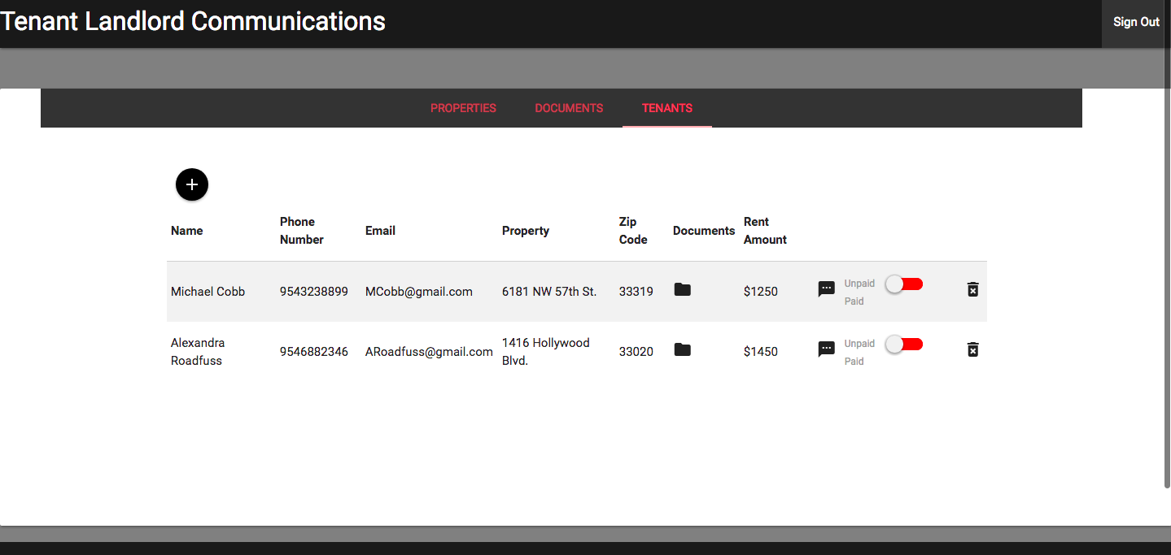Open MCobb@gmail.com email address
The height and width of the screenshot is (555, 1171).
pyautogui.click(x=418, y=291)
